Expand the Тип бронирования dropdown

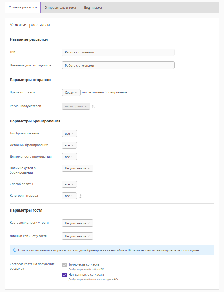69,134
